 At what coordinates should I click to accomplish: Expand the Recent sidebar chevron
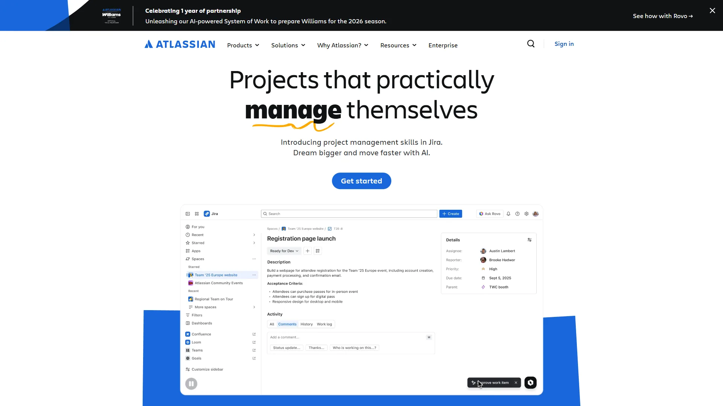coord(254,235)
